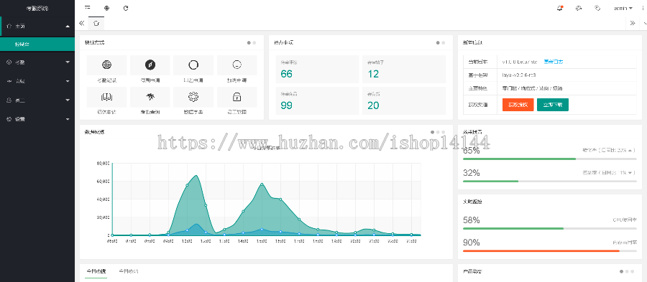Click the double-left arrow in tab bar
This screenshot has height=282, width=647.
pyautogui.click(x=82, y=23)
